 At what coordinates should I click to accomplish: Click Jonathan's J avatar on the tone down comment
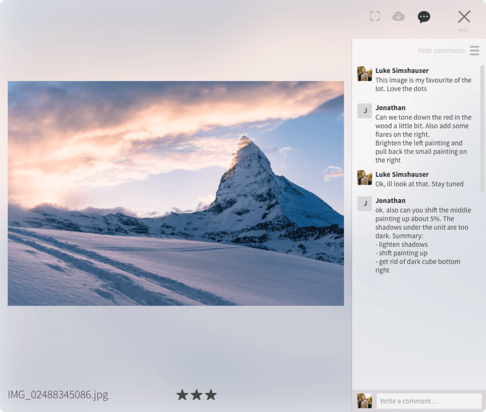(364, 110)
